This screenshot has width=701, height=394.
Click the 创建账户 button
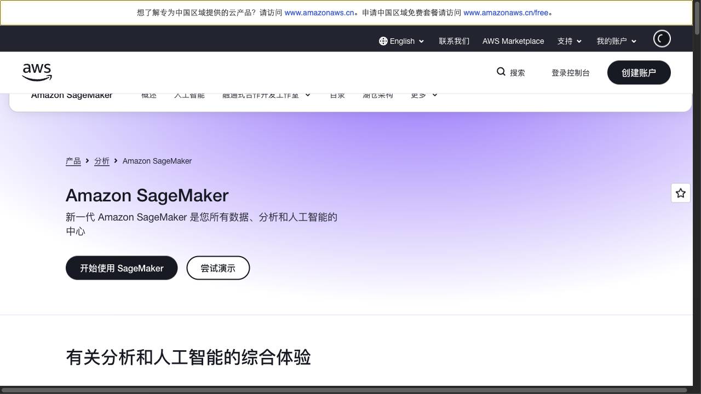pyautogui.click(x=639, y=72)
